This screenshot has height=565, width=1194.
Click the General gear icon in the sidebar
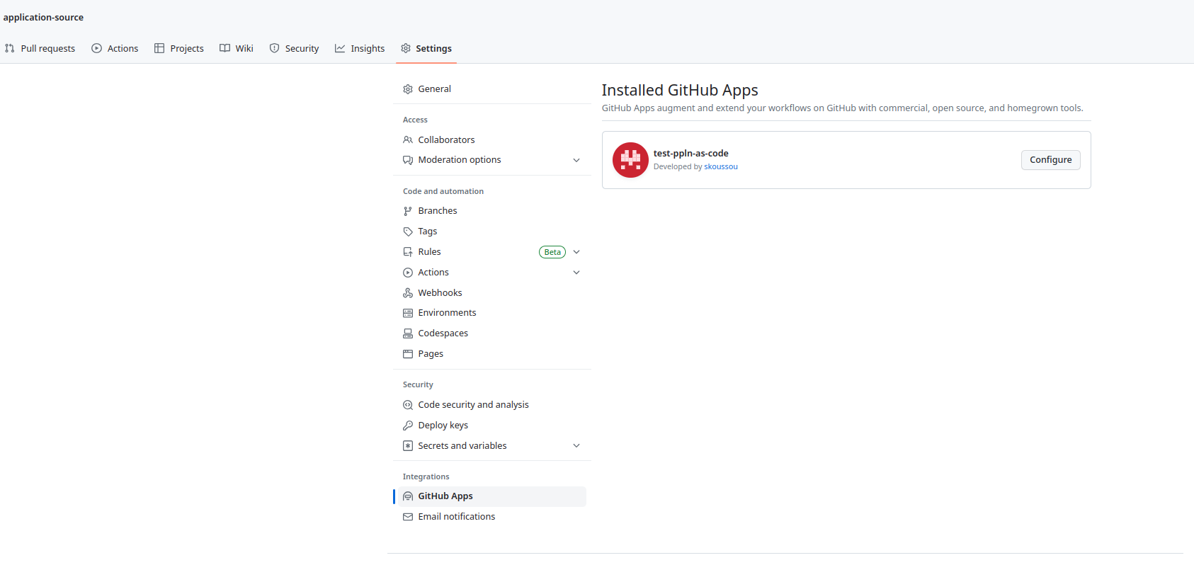coord(408,89)
